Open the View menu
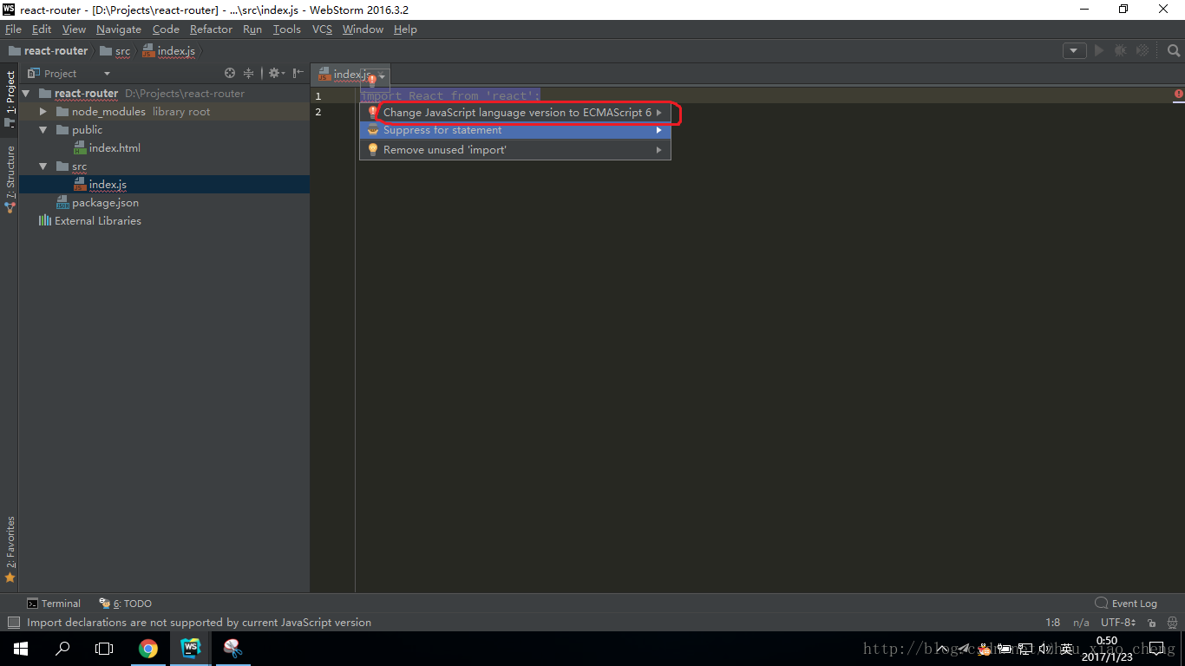The width and height of the screenshot is (1185, 666). 74,29
